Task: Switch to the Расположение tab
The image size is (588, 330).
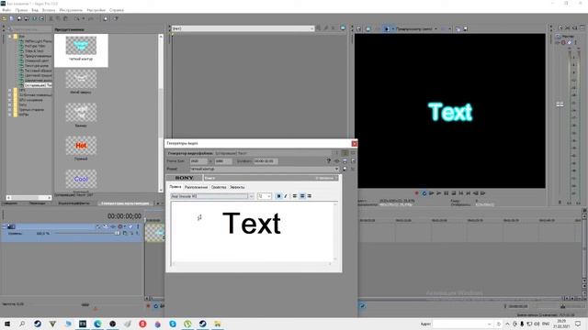Action: click(196, 187)
